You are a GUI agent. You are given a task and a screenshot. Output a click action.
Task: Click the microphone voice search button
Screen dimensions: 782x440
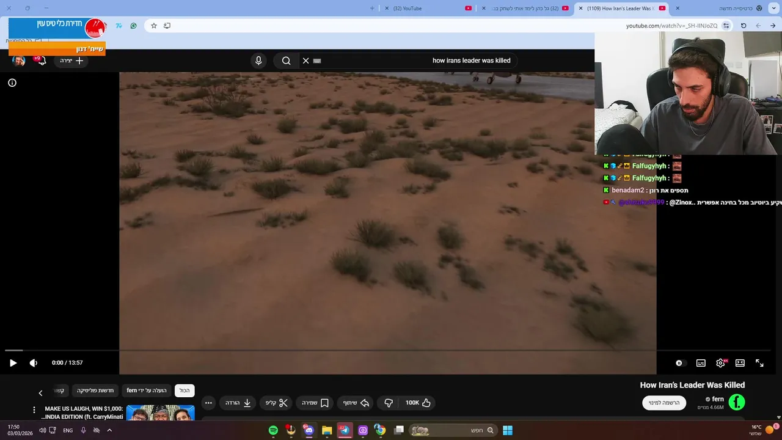[258, 61]
